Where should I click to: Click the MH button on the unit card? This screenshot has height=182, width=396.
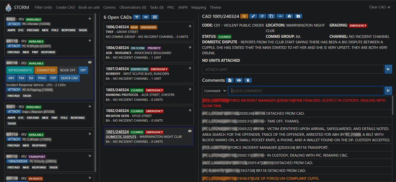point(11,78)
